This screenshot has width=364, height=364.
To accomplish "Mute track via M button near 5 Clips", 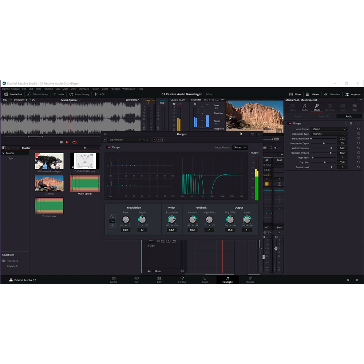I will [x=174, y=241].
